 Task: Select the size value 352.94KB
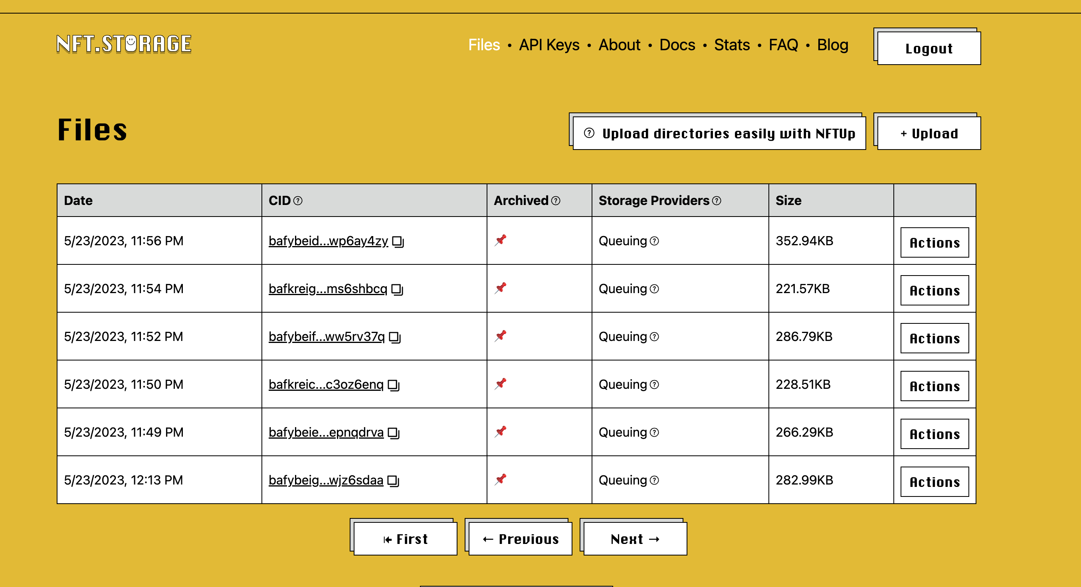pos(804,241)
